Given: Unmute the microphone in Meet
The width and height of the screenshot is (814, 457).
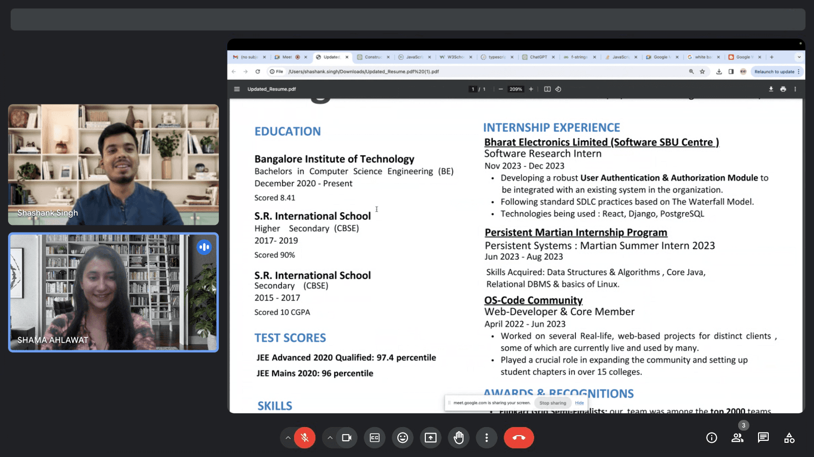Looking at the screenshot, I should tap(305, 438).
